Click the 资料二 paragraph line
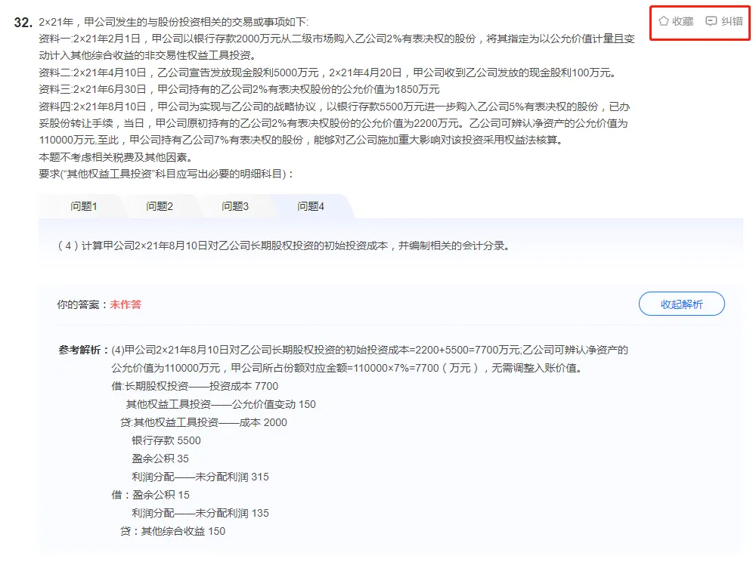This screenshot has width=756, height=562. coord(328,73)
